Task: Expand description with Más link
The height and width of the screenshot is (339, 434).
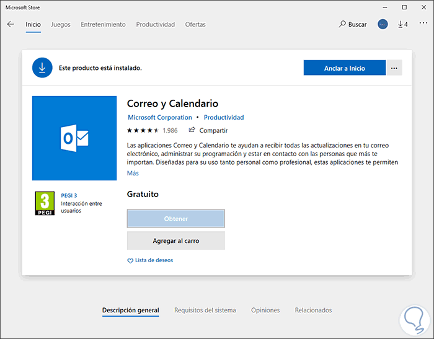Action: (x=133, y=174)
